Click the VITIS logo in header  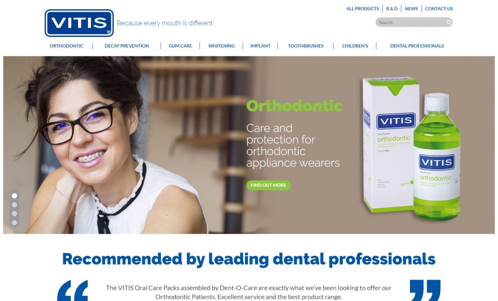point(79,23)
